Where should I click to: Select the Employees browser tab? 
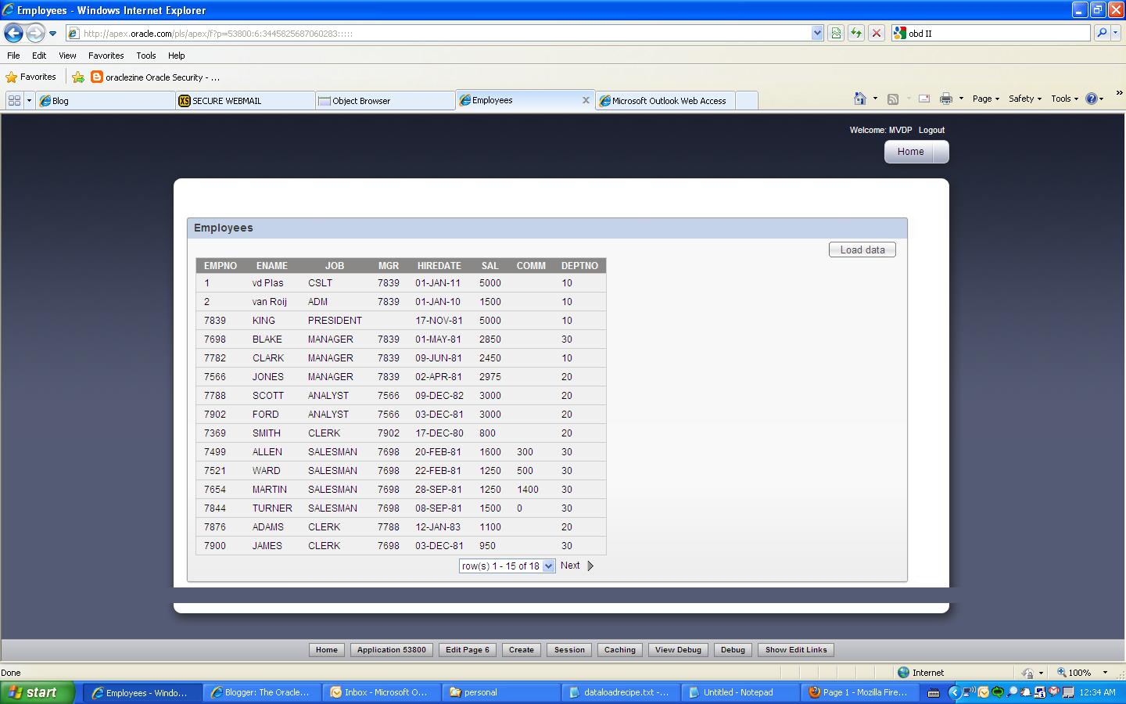point(494,100)
